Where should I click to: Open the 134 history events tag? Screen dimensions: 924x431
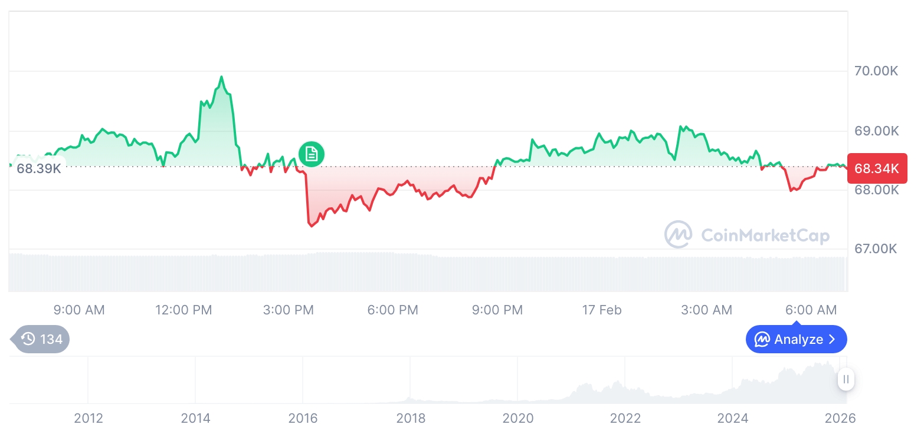pyautogui.click(x=41, y=339)
